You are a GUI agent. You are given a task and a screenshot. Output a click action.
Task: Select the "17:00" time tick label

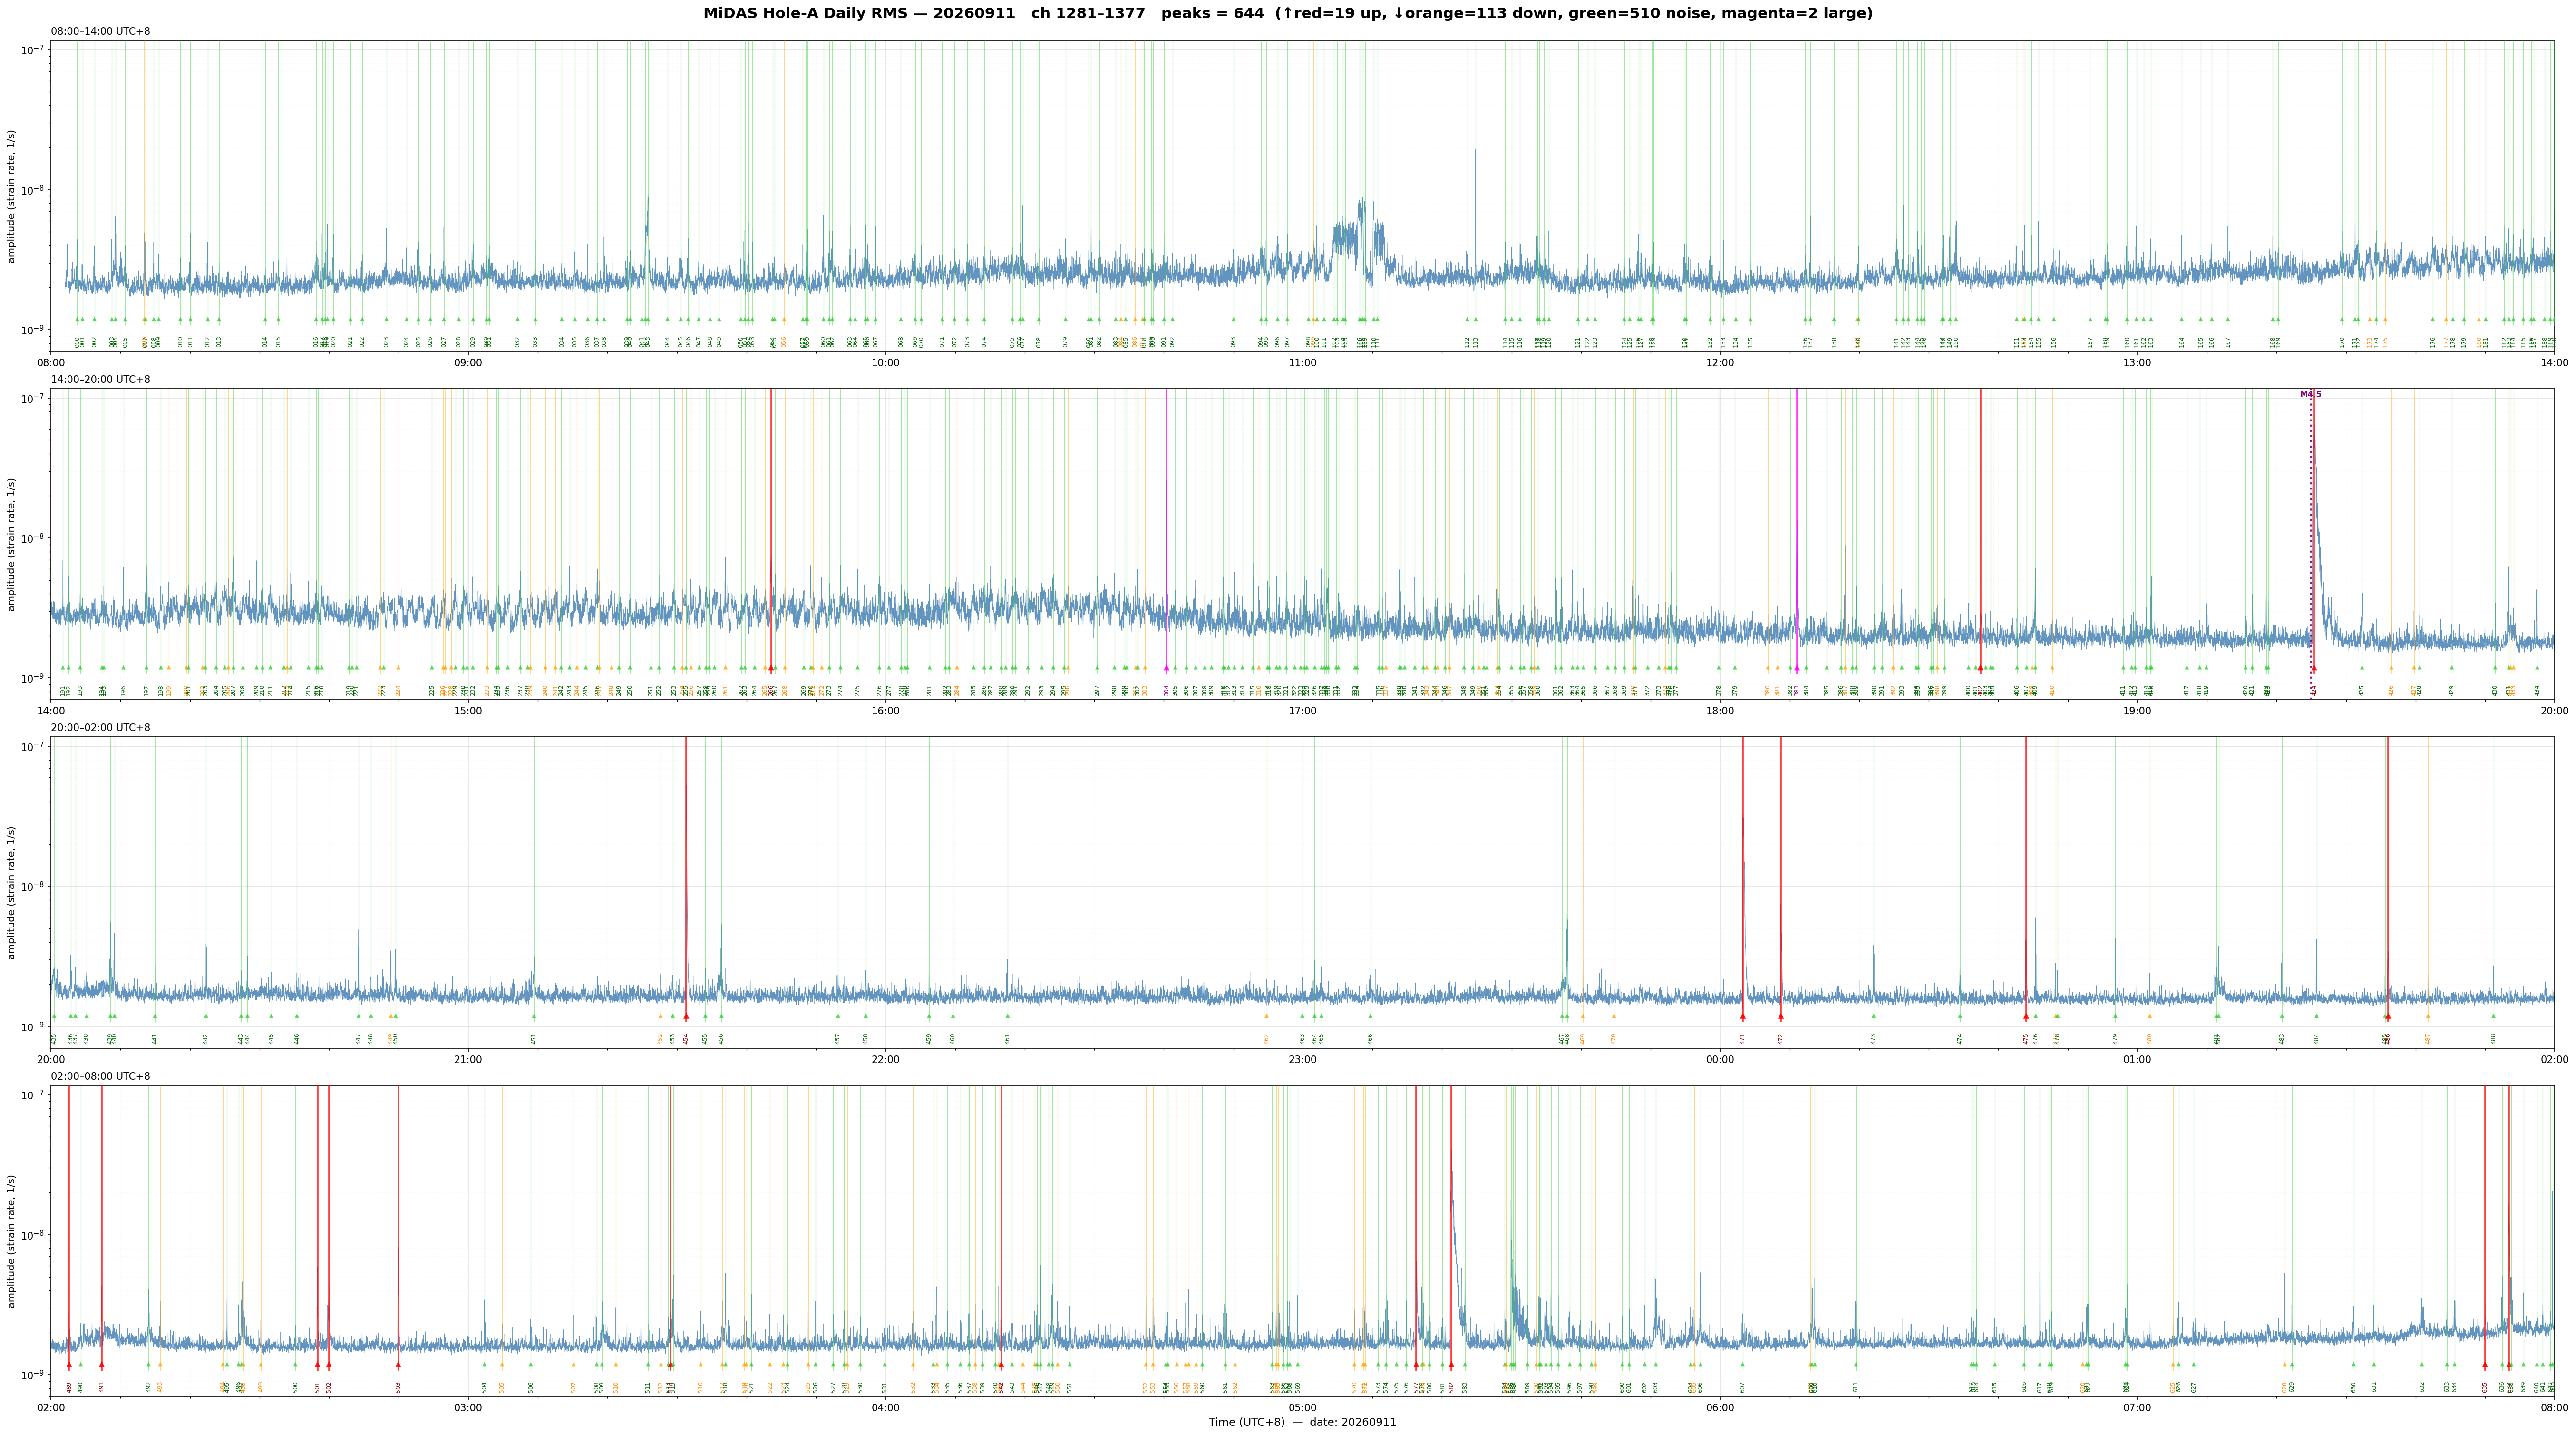(1302, 711)
